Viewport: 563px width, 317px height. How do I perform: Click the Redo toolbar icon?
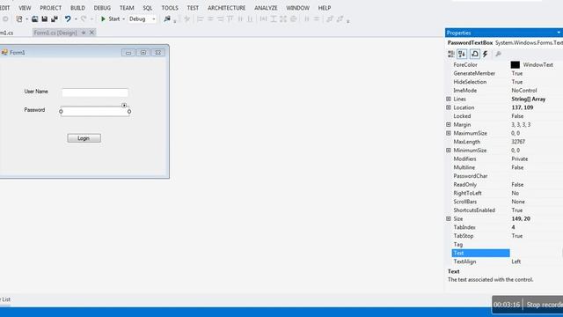[84, 19]
